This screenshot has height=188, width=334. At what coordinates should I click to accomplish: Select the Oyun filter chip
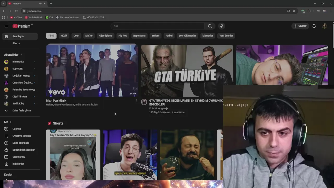(x=76, y=36)
